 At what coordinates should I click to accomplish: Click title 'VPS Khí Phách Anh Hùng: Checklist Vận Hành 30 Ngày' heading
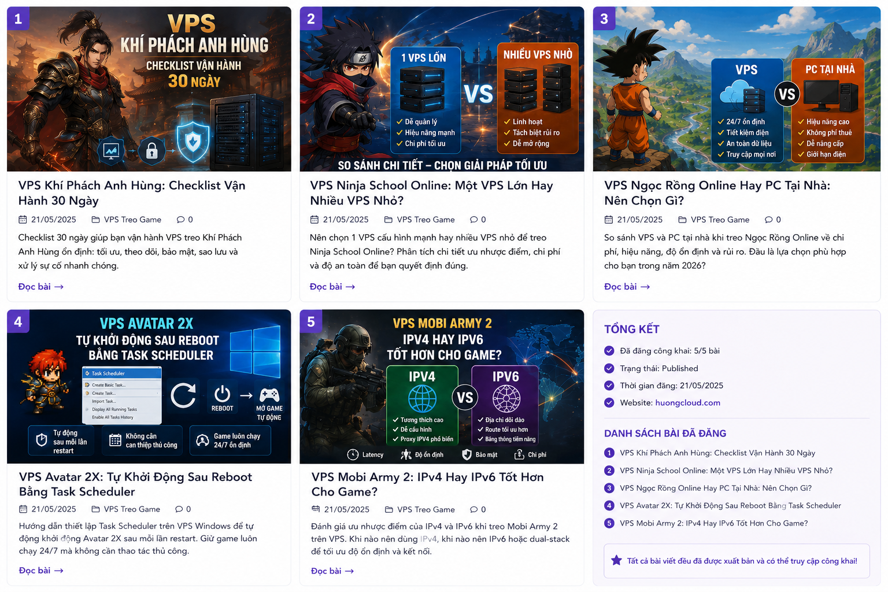(x=132, y=193)
